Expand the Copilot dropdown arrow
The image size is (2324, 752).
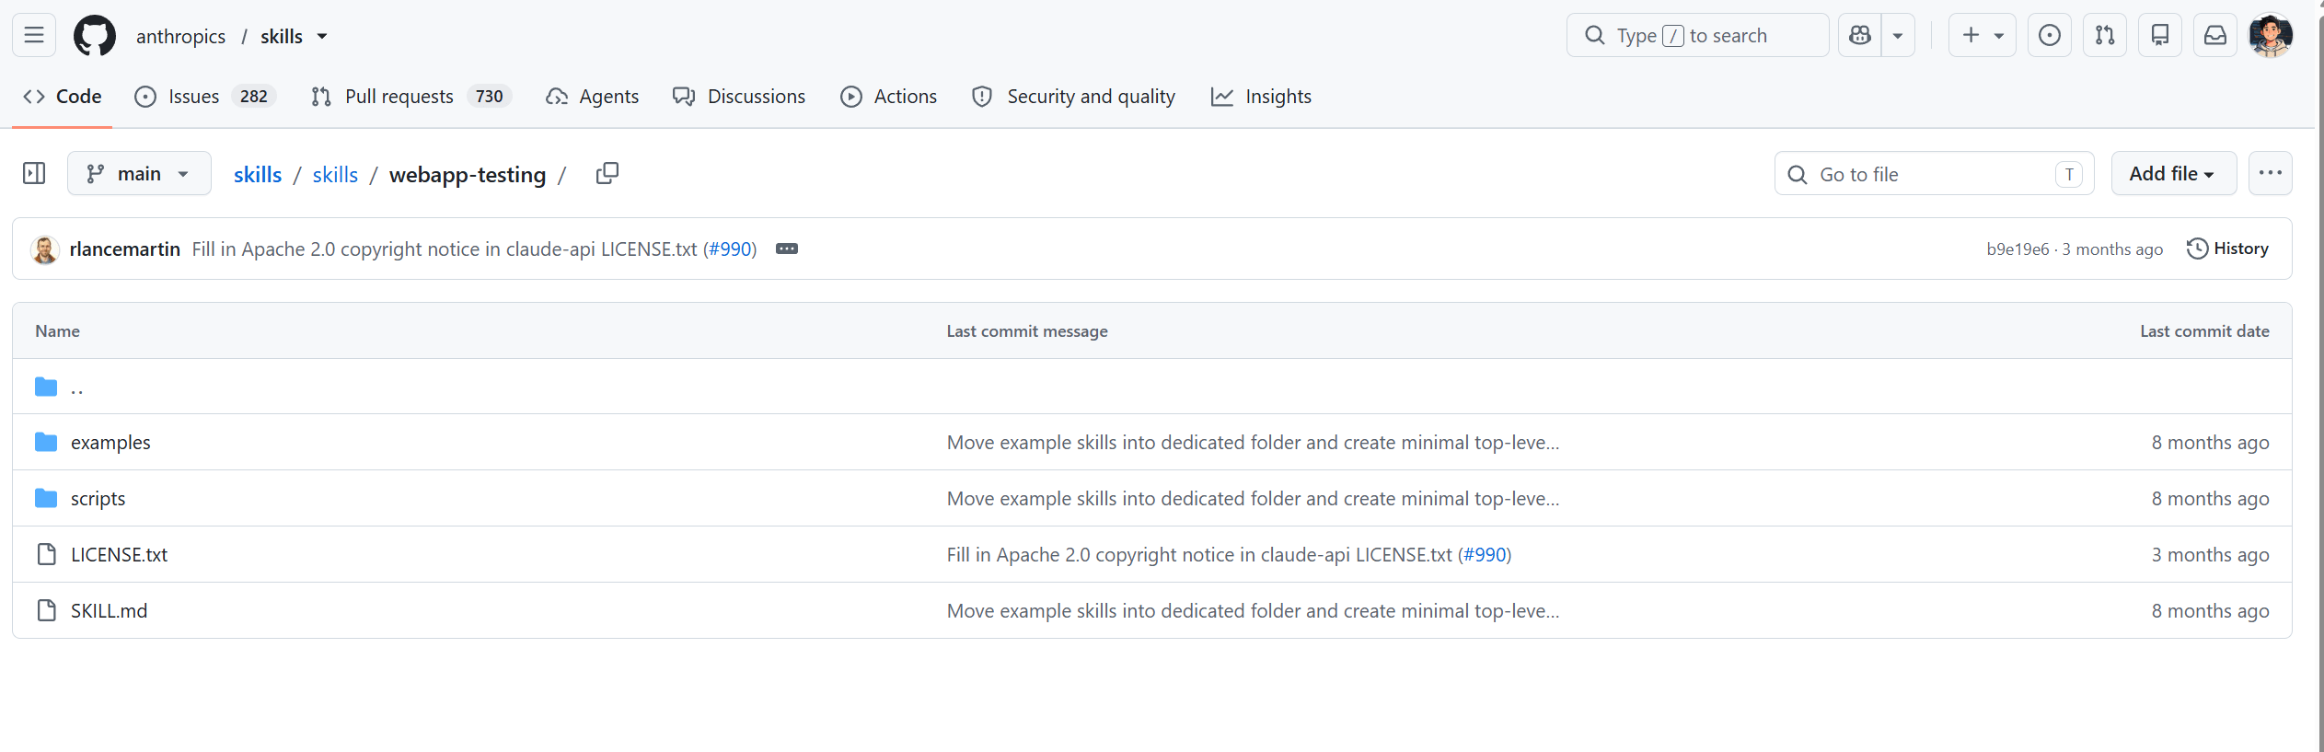(1898, 35)
